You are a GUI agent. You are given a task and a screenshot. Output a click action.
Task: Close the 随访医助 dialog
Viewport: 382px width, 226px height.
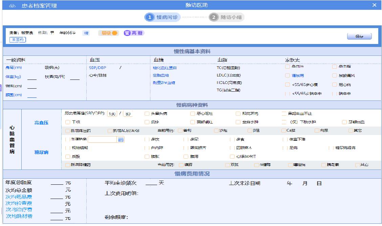375,5
